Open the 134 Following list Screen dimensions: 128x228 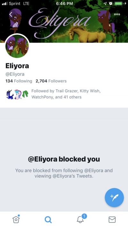click(19, 81)
